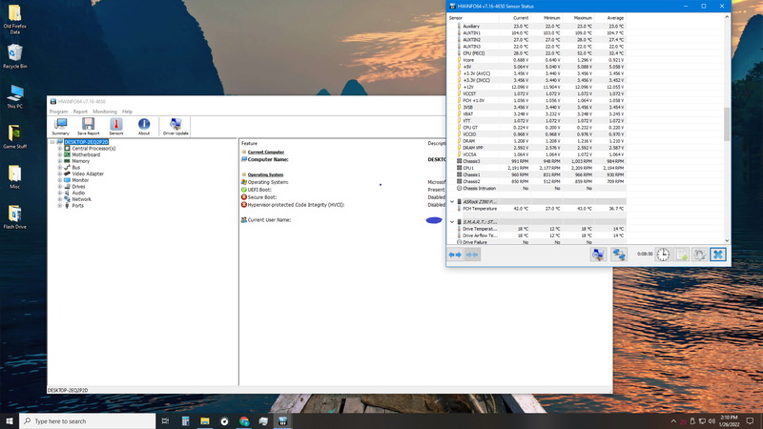Select the DRAM VPP sensor row

tap(537, 148)
